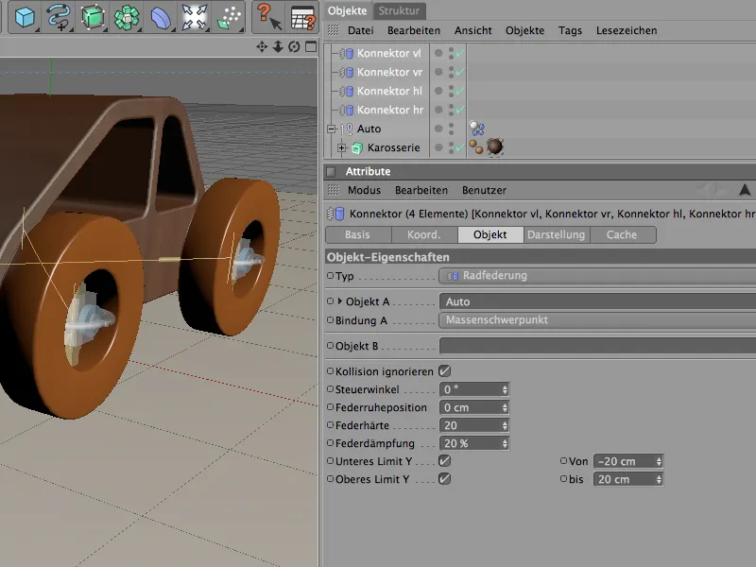Viewport: 756px width, 567px height.
Task: Click the viewport rotate camera icon
Action: 293,47
